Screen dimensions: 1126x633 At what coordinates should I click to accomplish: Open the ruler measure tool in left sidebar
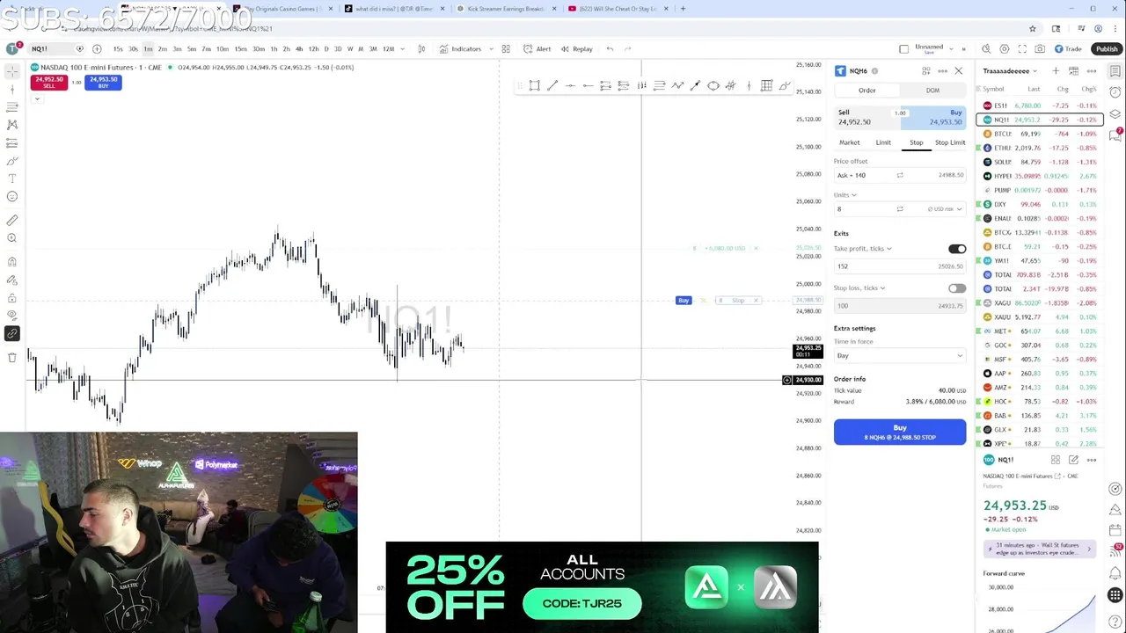tap(12, 221)
